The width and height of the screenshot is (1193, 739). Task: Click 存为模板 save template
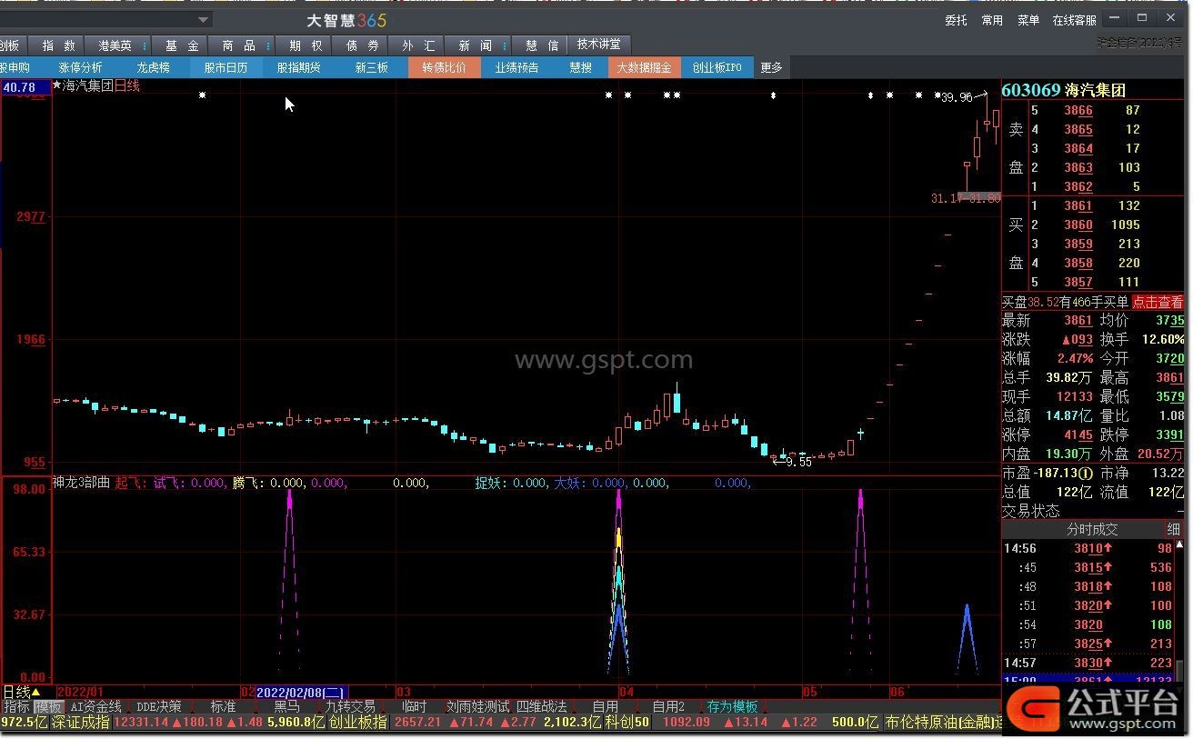pyautogui.click(x=732, y=706)
